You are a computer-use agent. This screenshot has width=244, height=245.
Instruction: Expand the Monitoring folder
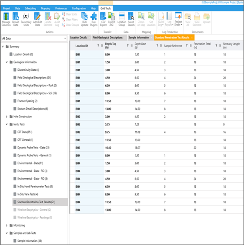[7, 225]
